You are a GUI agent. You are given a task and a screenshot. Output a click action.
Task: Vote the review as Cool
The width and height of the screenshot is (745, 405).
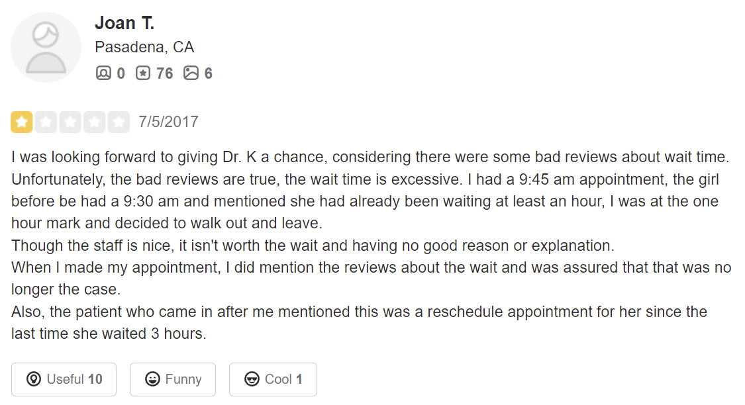pyautogui.click(x=273, y=379)
